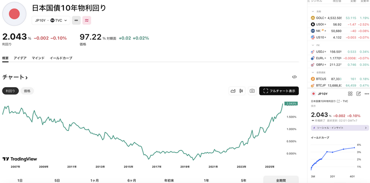
Task: Select the 6ヶ月 time range
Action: click(132, 180)
